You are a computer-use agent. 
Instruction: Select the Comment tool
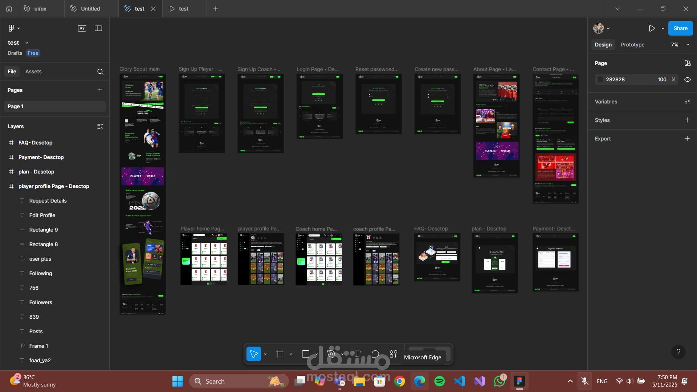375,354
